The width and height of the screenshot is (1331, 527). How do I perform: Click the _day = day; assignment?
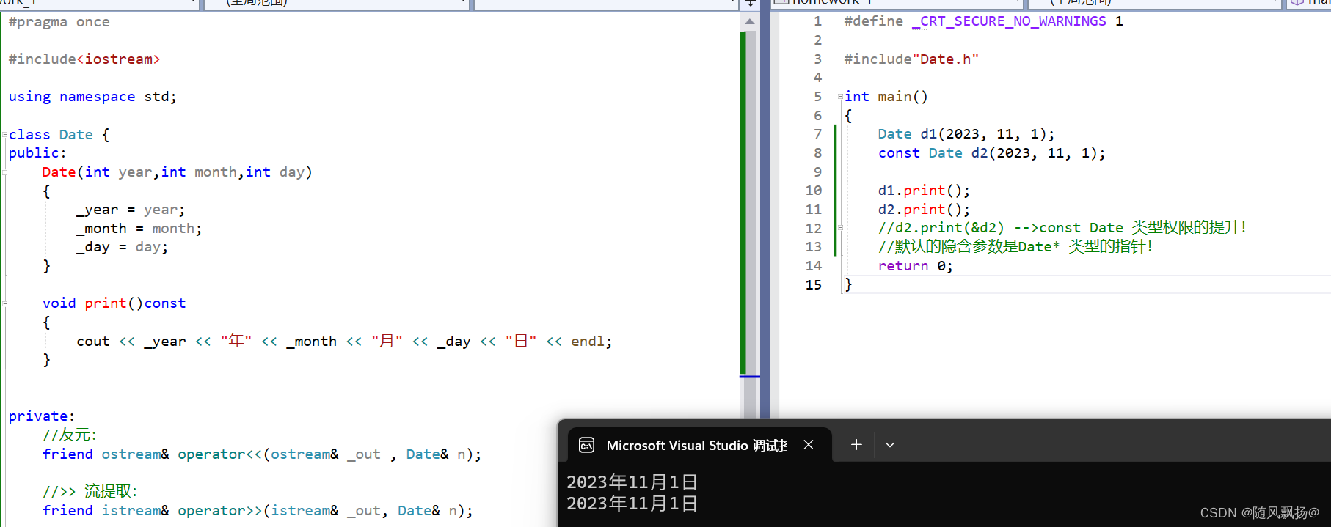(122, 247)
